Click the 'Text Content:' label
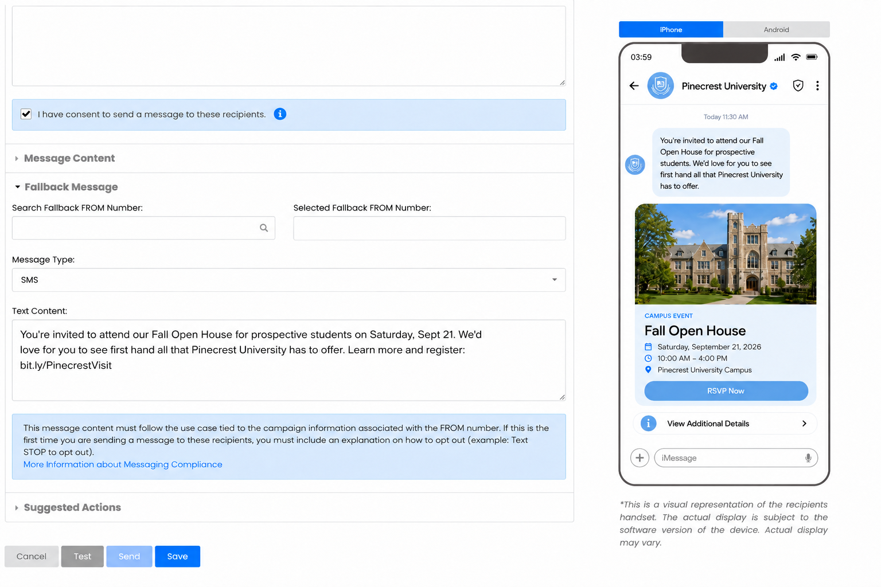The width and height of the screenshot is (881, 587). coord(40,311)
